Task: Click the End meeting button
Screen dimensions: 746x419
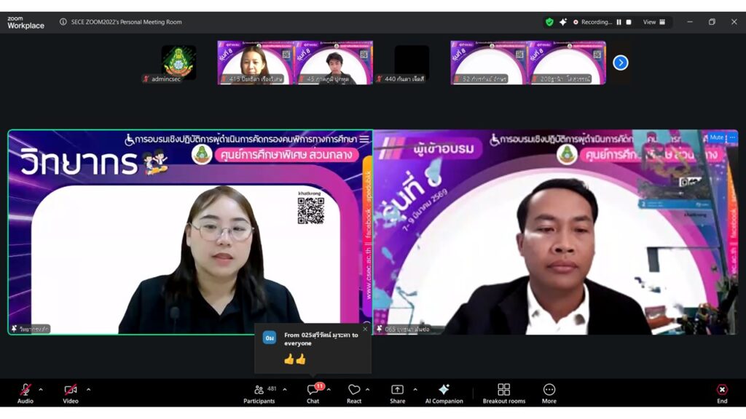Action: click(722, 390)
